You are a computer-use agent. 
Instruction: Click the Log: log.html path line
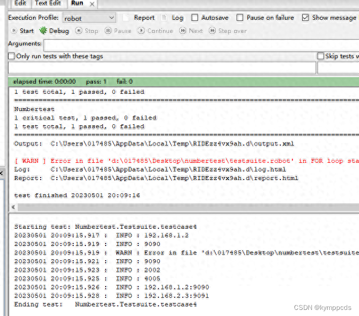150,169
